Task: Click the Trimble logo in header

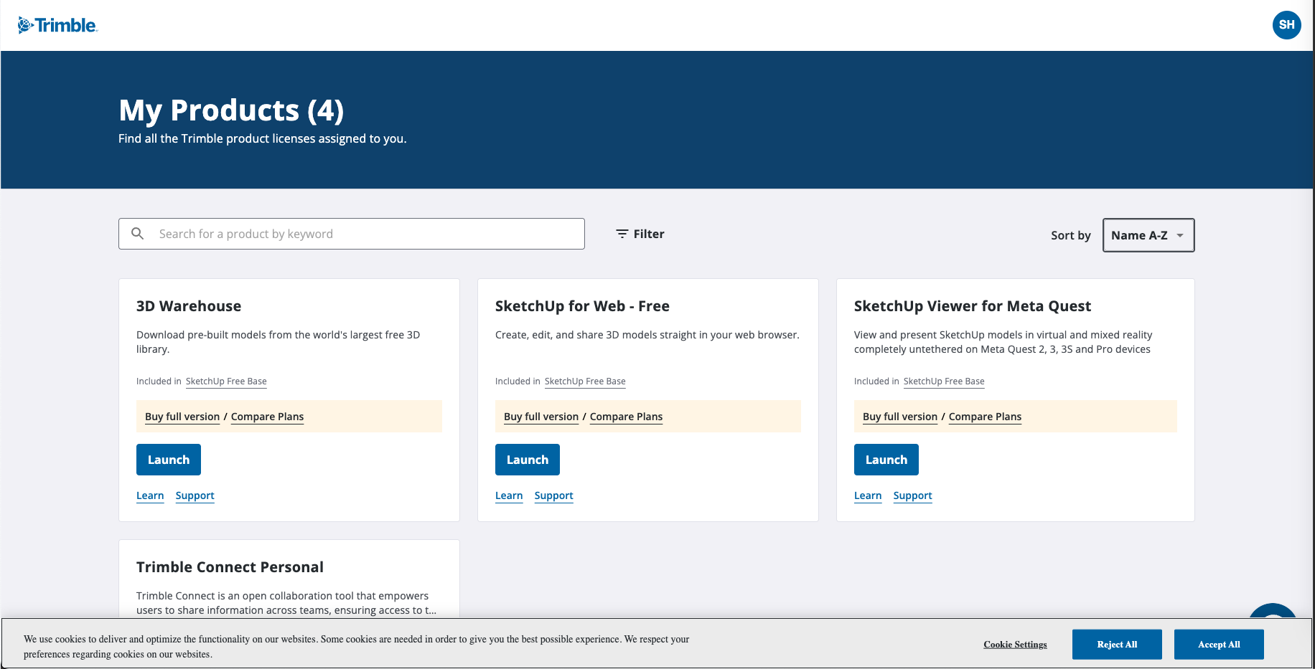Action: pos(57,25)
